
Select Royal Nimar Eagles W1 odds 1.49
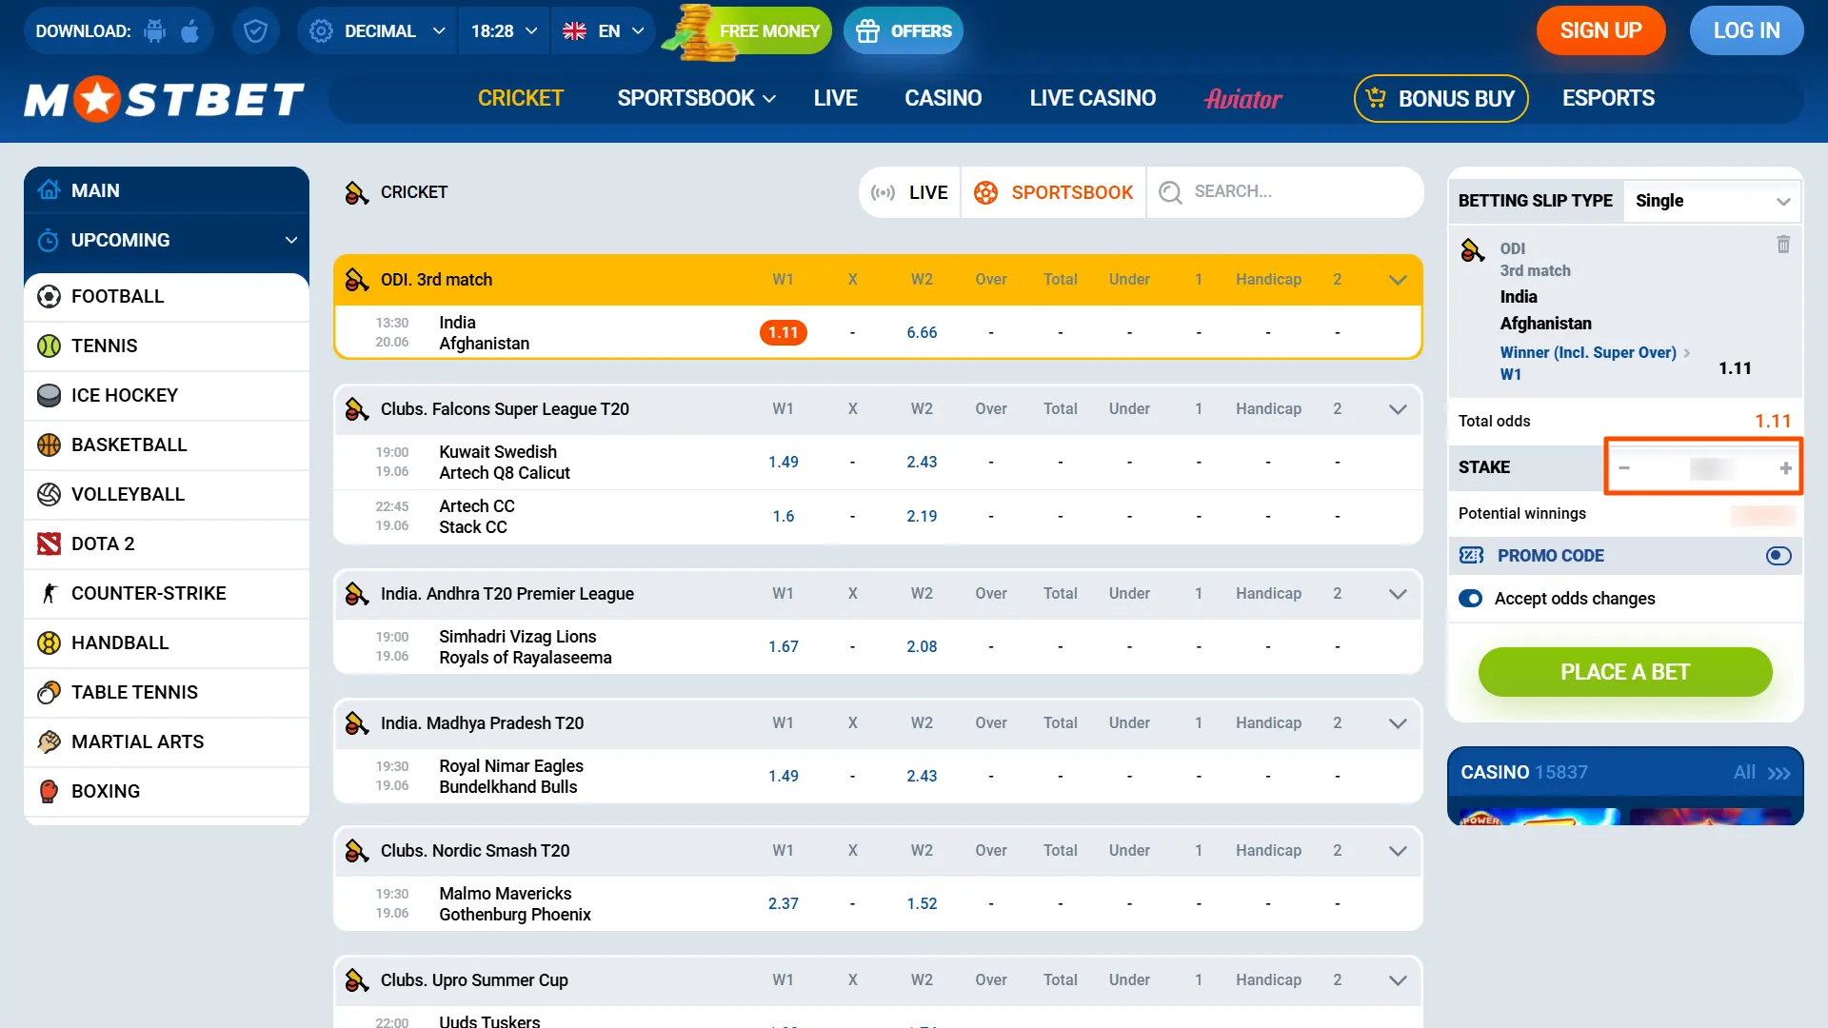[783, 776]
